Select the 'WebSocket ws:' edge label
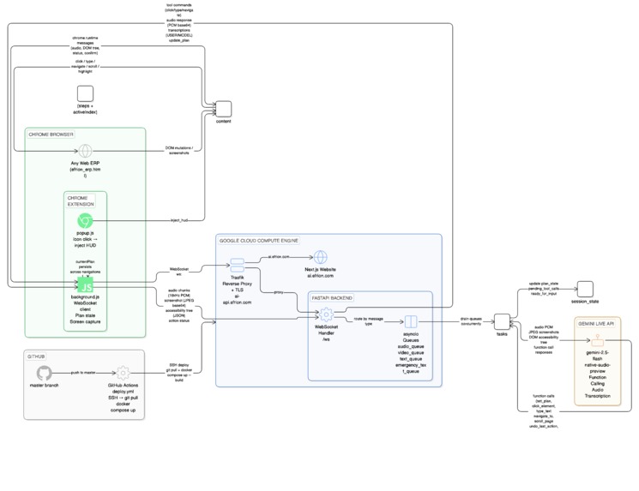The image size is (639, 491). coord(178,272)
